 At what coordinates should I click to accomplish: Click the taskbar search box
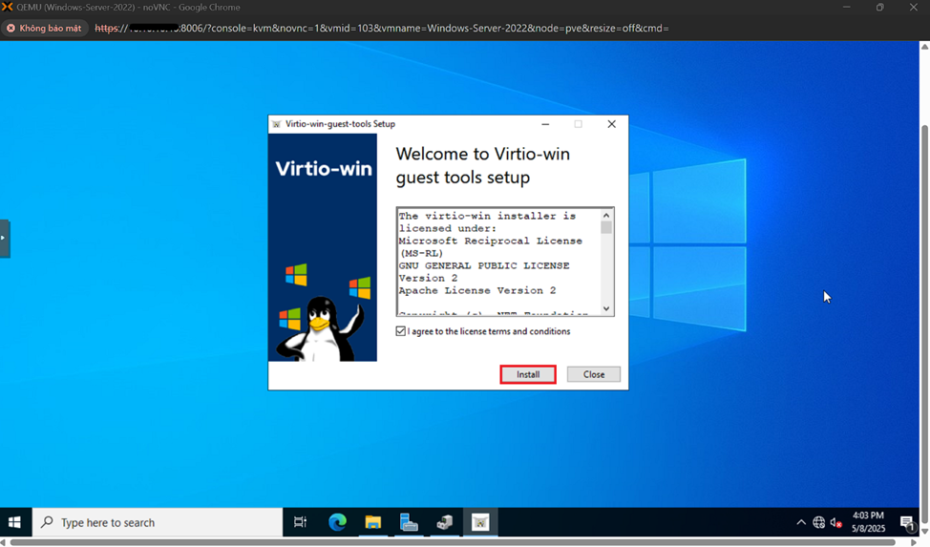[x=159, y=522]
